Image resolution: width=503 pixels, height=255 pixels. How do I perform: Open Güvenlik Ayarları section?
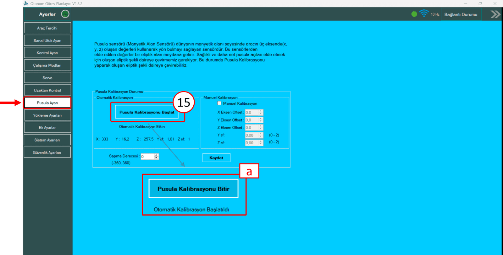pos(47,152)
